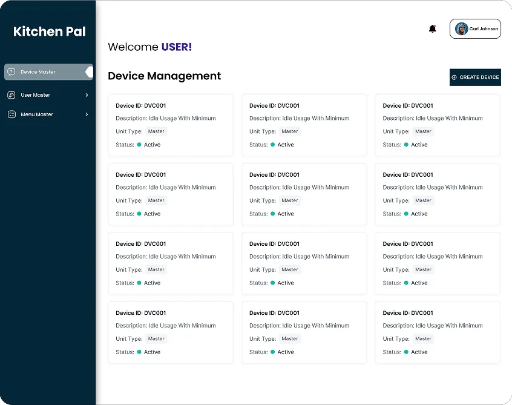Select Device Master in the sidebar
The height and width of the screenshot is (405, 512).
point(38,72)
